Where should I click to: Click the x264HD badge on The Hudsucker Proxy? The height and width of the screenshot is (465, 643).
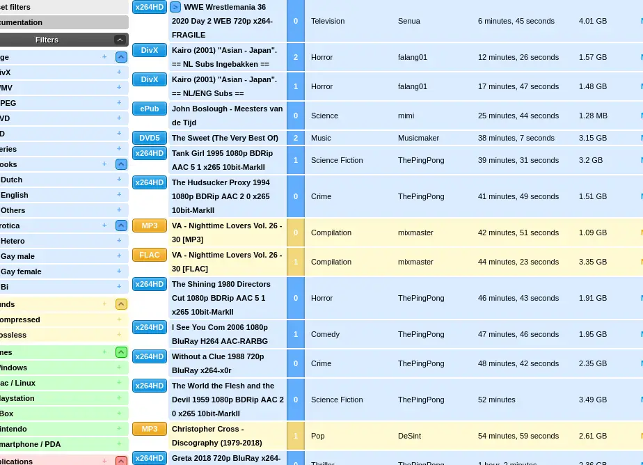[149, 182]
